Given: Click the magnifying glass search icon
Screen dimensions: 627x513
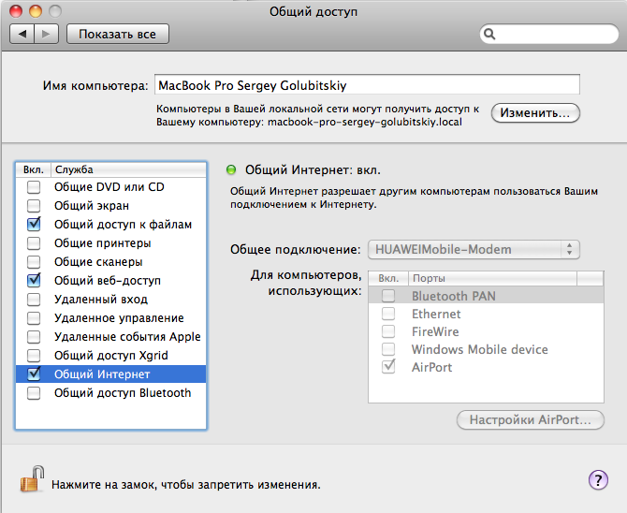Looking at the screenshot, I should (489, 35).
